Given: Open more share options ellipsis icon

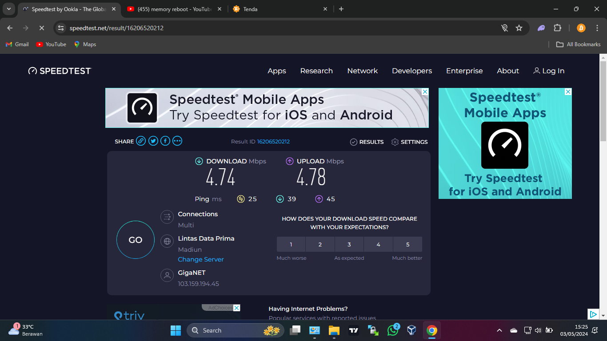Looking at the screenshot, I should 177,141.
